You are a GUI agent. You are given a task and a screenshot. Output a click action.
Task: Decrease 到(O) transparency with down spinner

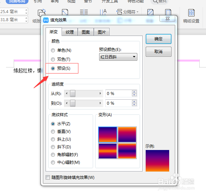point(134,105)
